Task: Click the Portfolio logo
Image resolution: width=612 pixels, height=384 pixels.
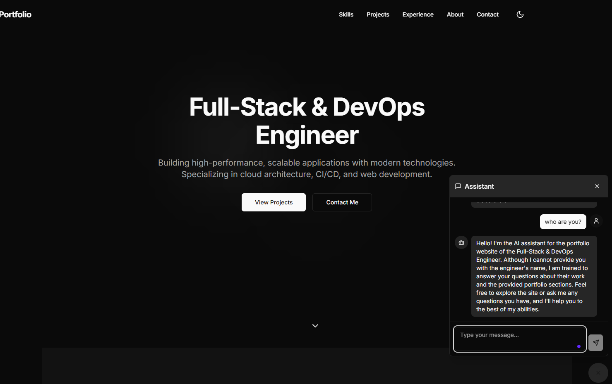Action: 16,14
